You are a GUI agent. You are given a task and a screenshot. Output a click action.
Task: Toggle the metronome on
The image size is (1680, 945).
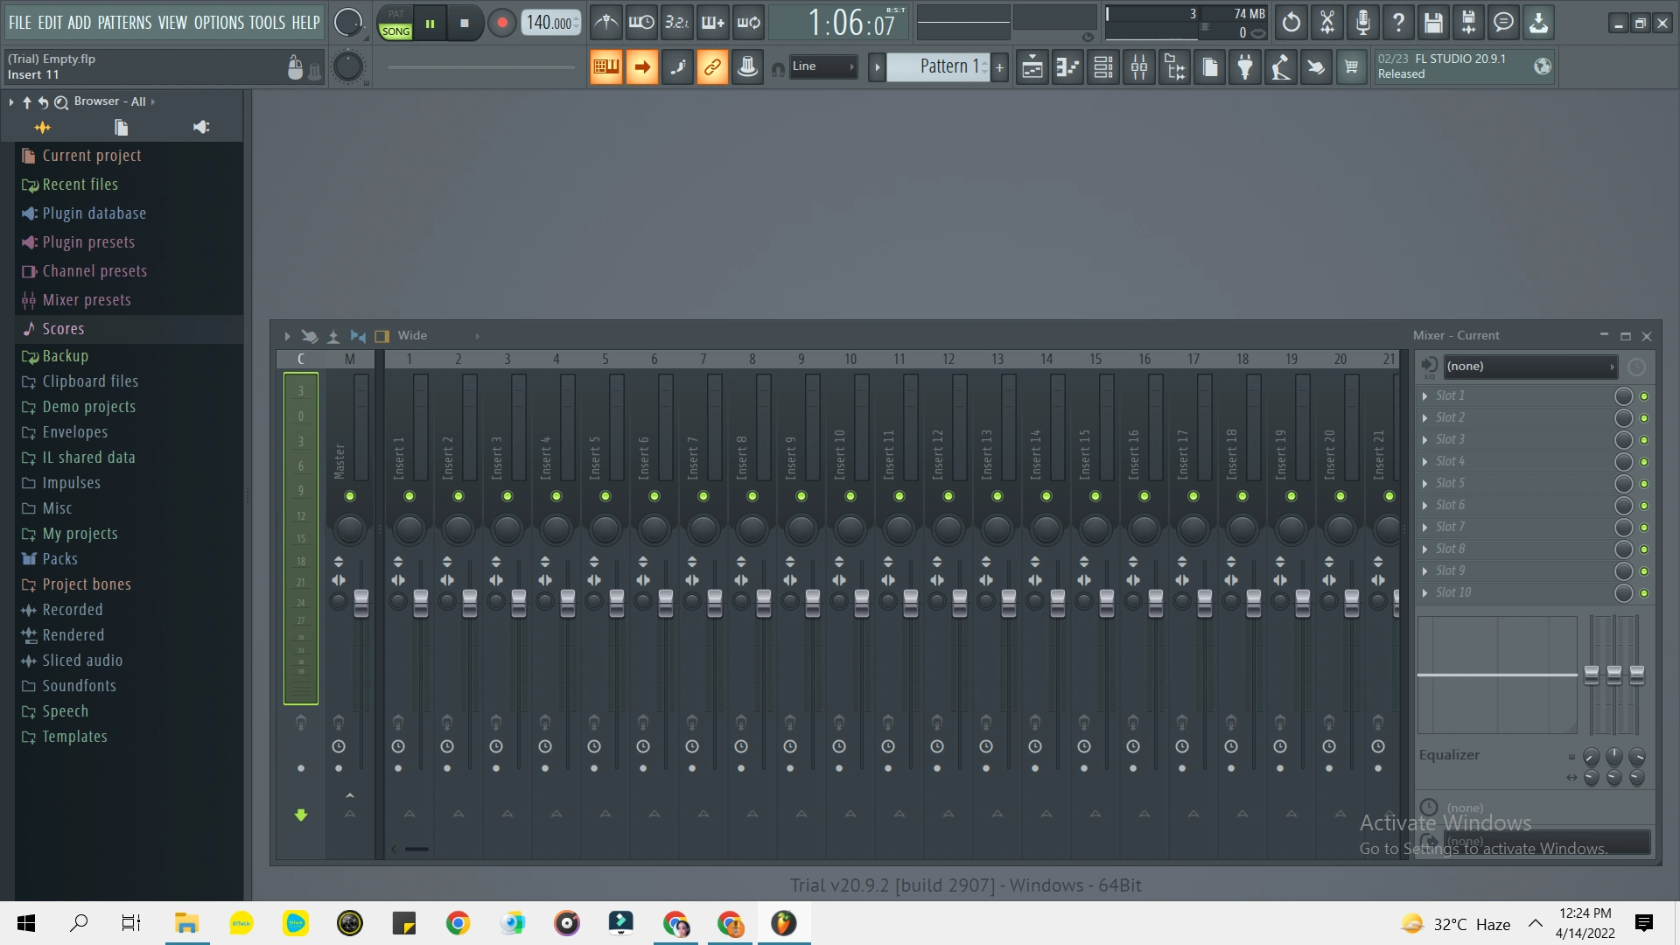[605, 23]
